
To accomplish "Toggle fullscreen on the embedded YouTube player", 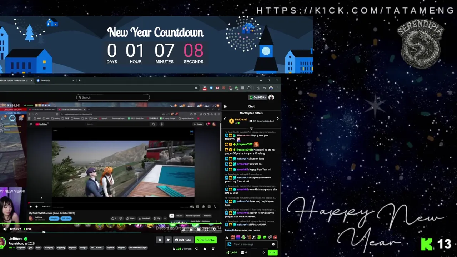I will (215, 207).
